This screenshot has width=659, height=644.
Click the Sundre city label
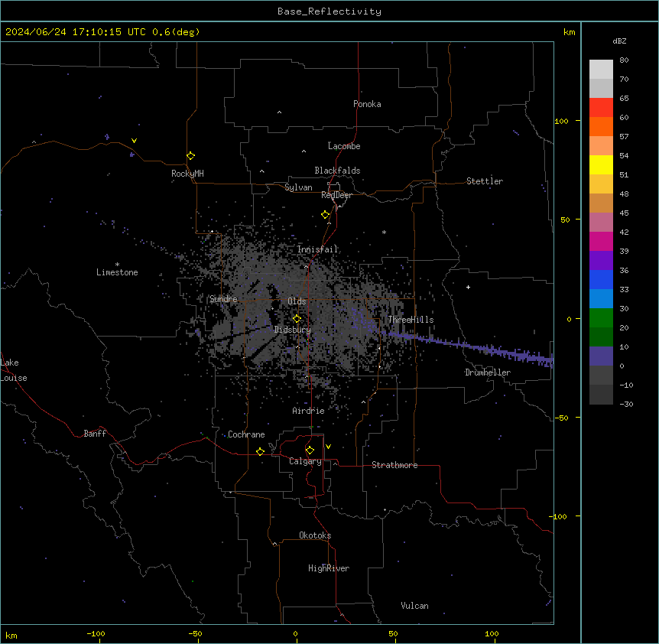(x=223, y=299)
